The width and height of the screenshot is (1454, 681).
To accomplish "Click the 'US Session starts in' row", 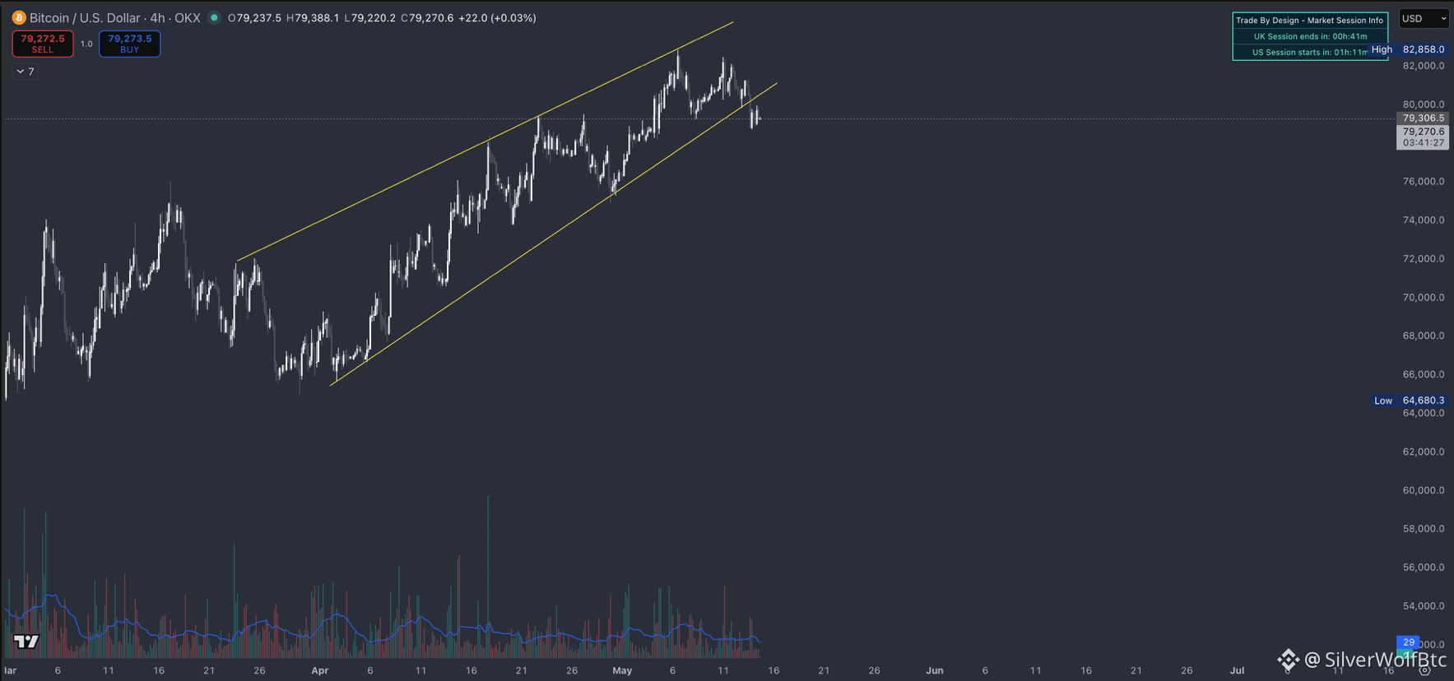I will coord(1310,52).
